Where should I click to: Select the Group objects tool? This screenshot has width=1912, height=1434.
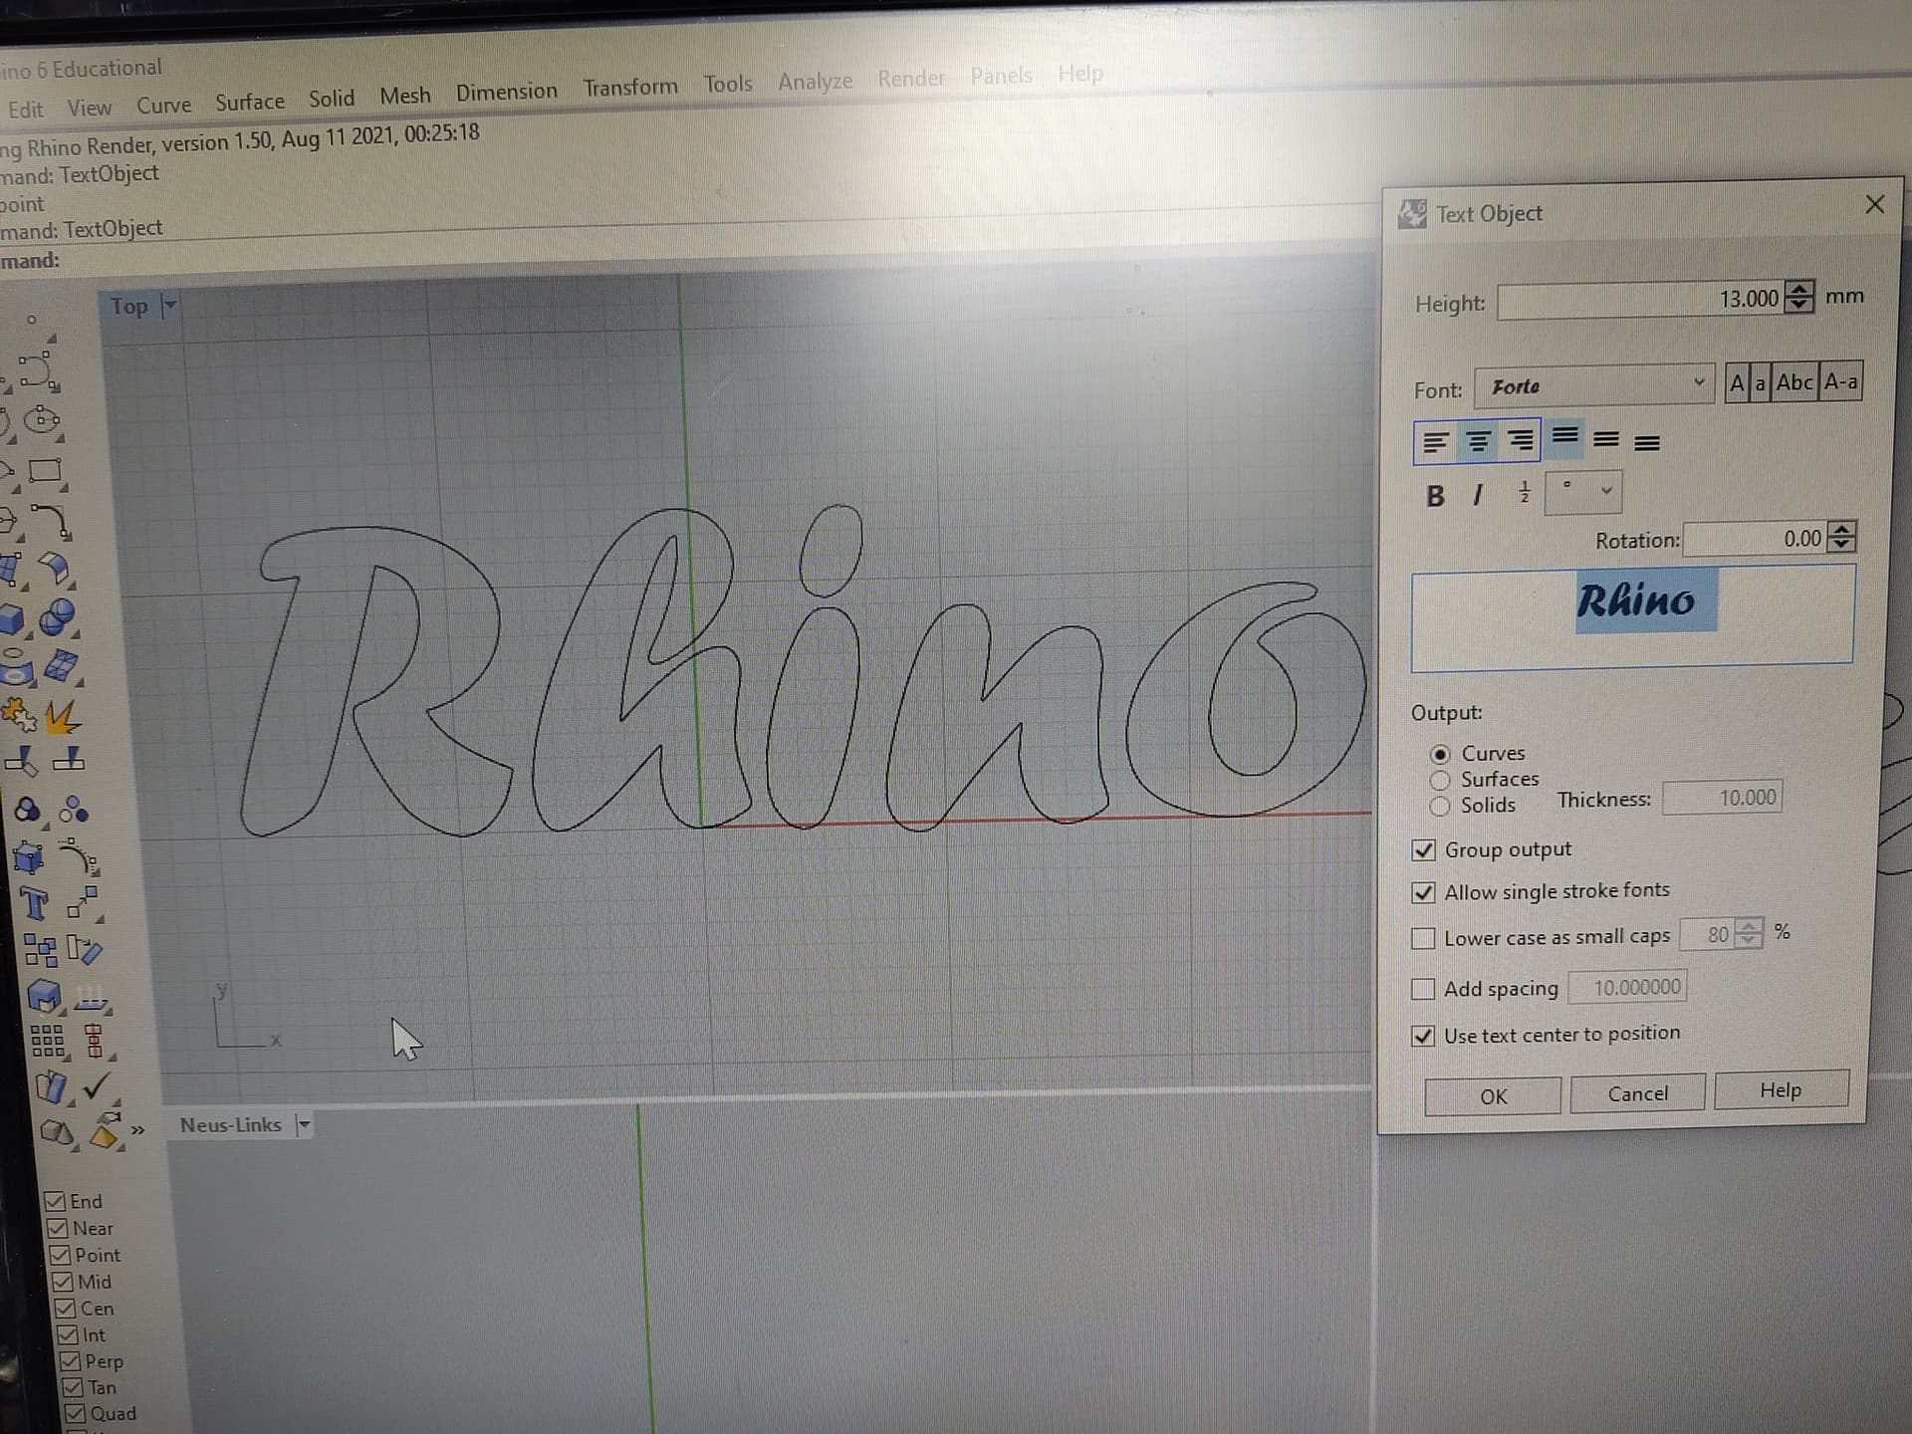[27, 810]
